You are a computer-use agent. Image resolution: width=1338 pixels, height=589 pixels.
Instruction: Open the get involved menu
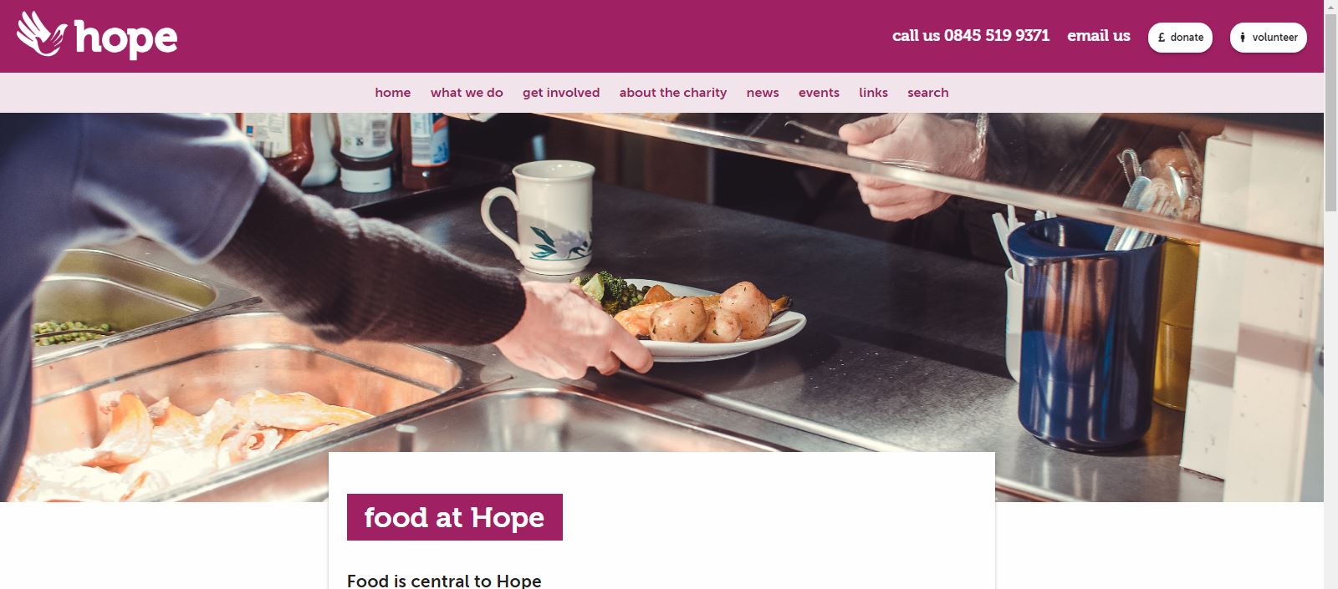(561, 93)
